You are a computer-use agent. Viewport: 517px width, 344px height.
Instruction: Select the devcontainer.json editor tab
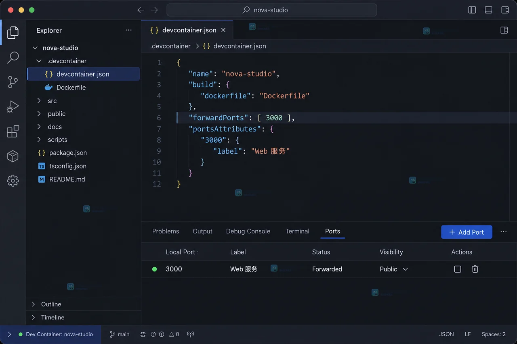pyautogui.click(x=187, y=30)
